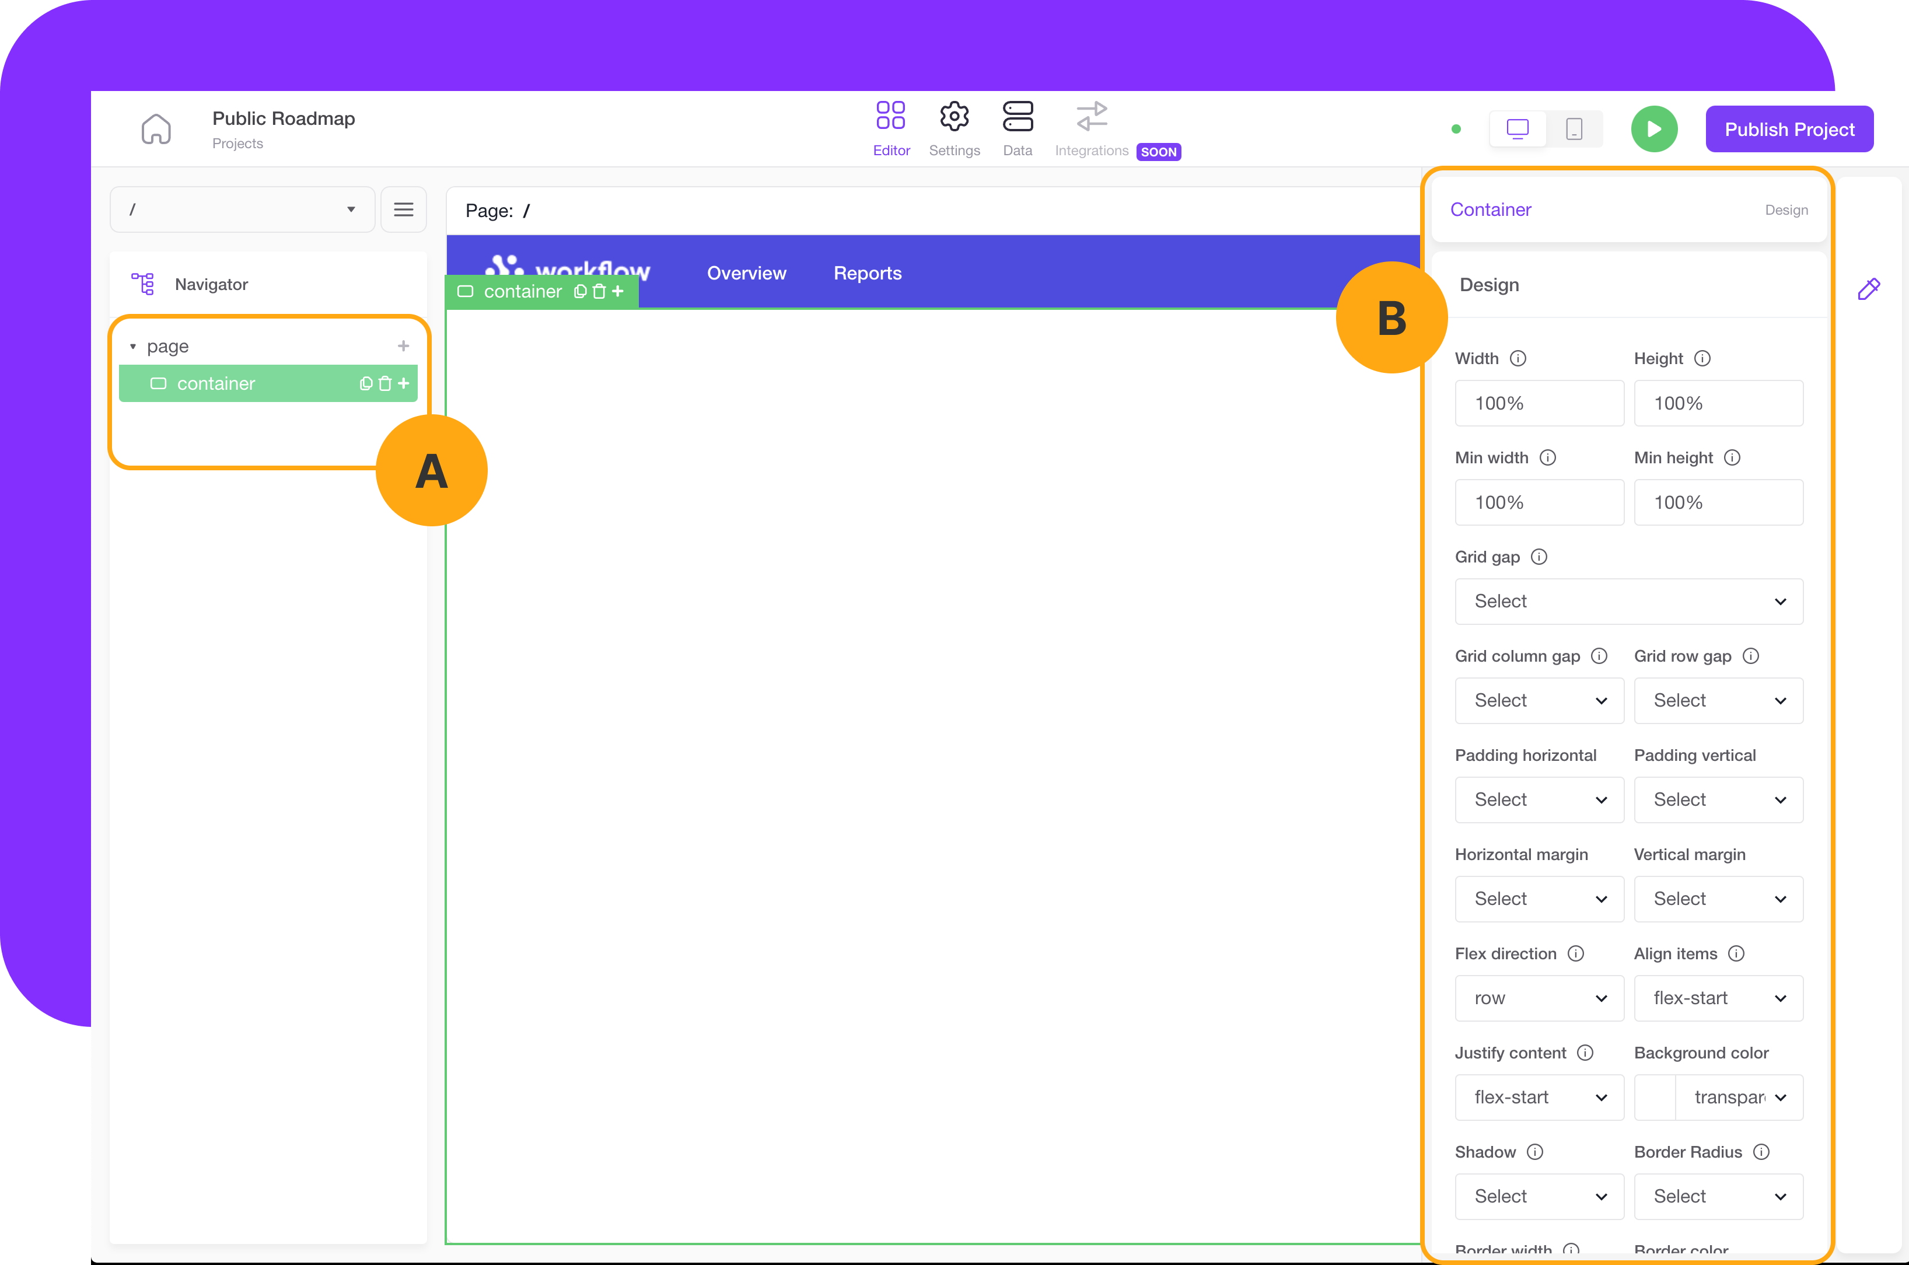
Task: Open the Grid gap dropdown
Action: pyautogui.click(x=1628, y=602)
